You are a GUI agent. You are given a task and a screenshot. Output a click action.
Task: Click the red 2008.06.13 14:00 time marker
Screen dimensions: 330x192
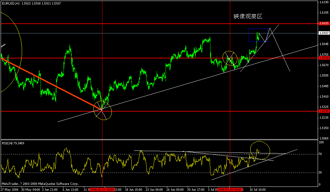click(102, 189)
